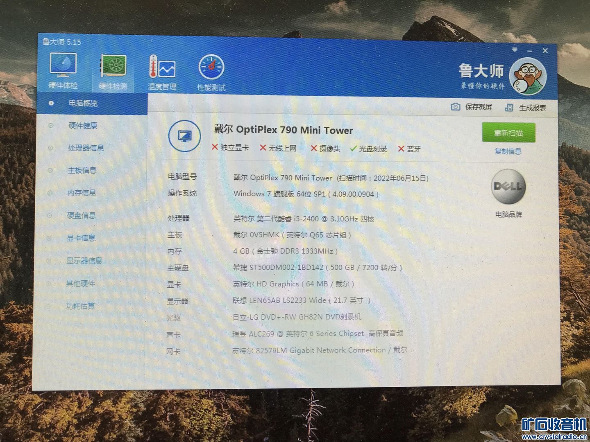
Task: Click the 保存截屏 save screenshot button
Action: (472, 107)
